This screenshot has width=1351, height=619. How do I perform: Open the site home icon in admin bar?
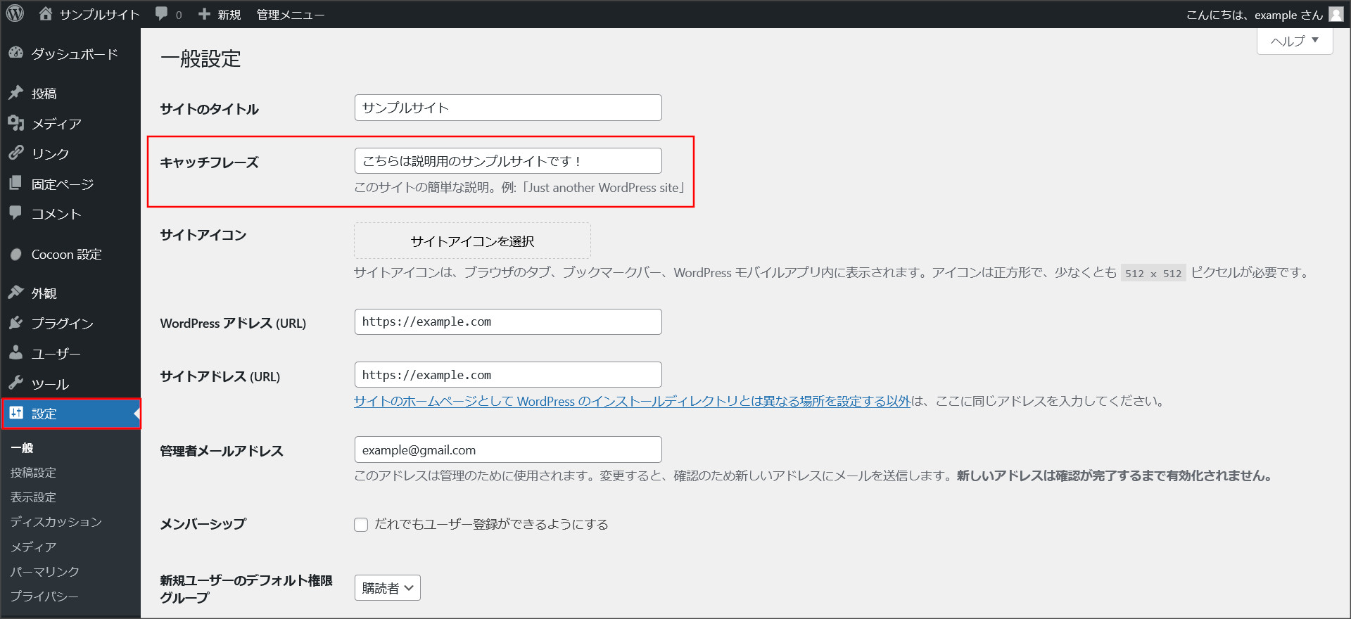coord(46,13)
